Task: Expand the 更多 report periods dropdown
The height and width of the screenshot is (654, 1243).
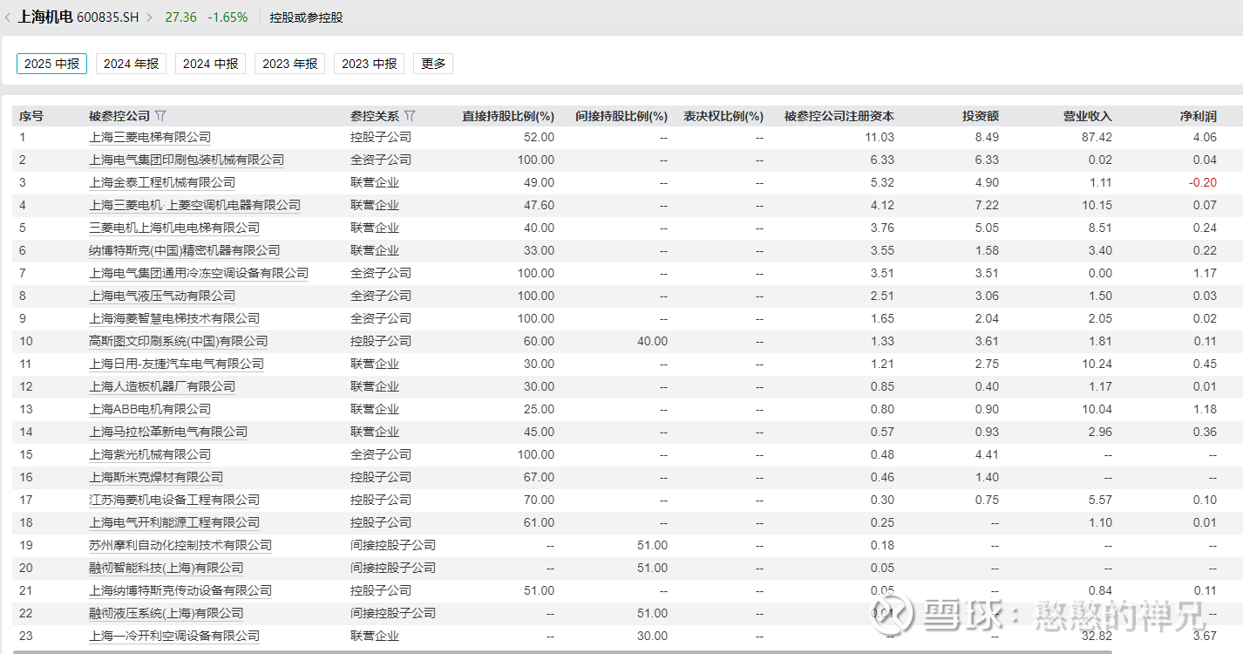Action: pos(433,64)
